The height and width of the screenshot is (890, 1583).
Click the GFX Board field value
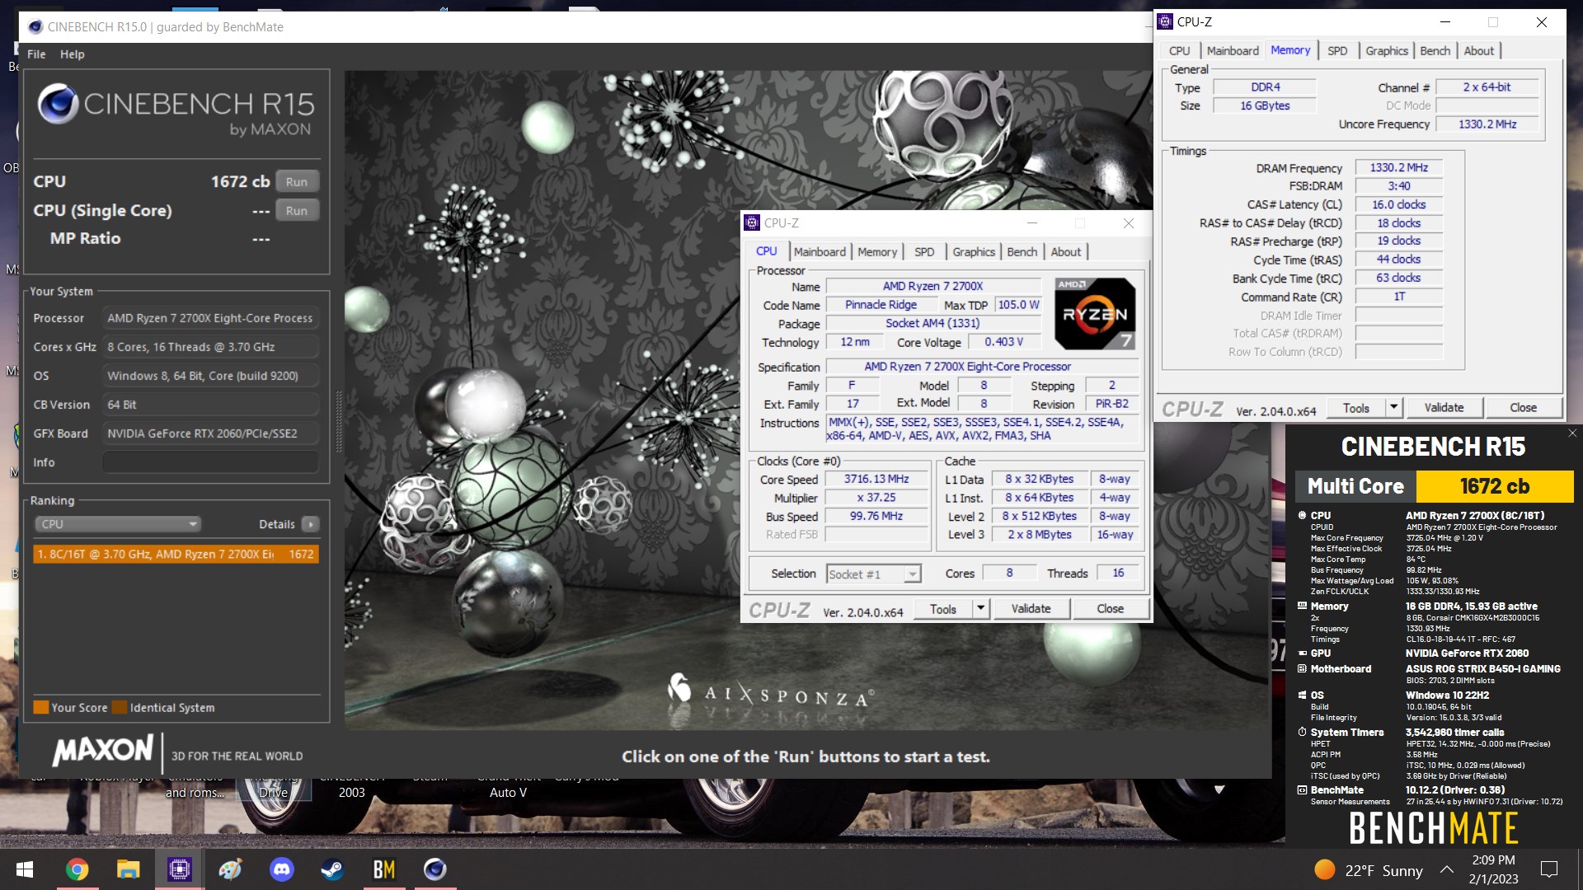click(x=210, y=433)
